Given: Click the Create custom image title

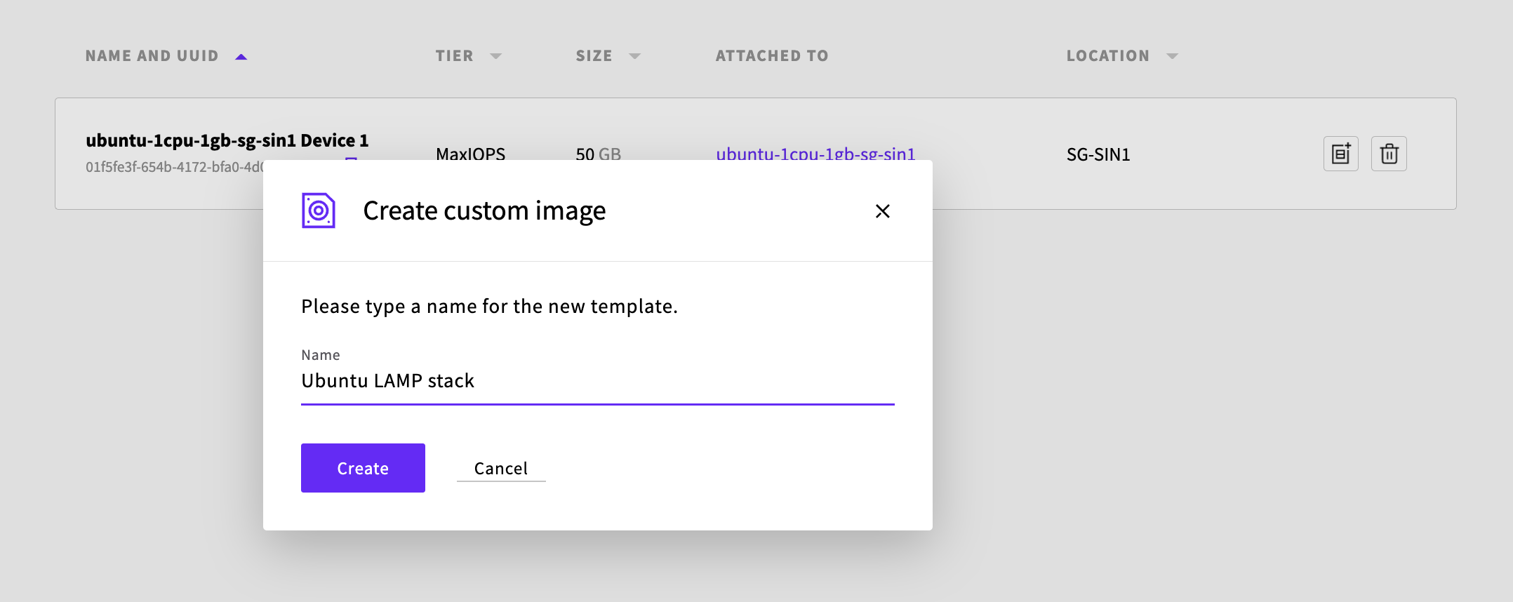Looking at the screenshot, I should pos(484,211).
